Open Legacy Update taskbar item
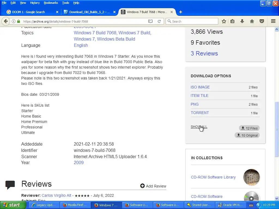 click(x=44, y=205)
